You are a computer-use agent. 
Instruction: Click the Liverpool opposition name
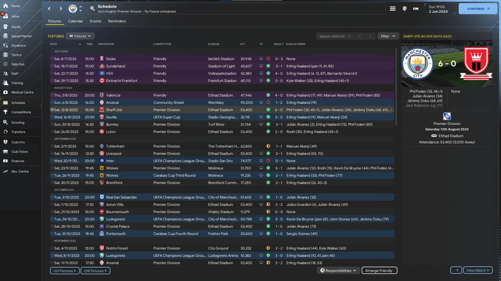[113, 154]
